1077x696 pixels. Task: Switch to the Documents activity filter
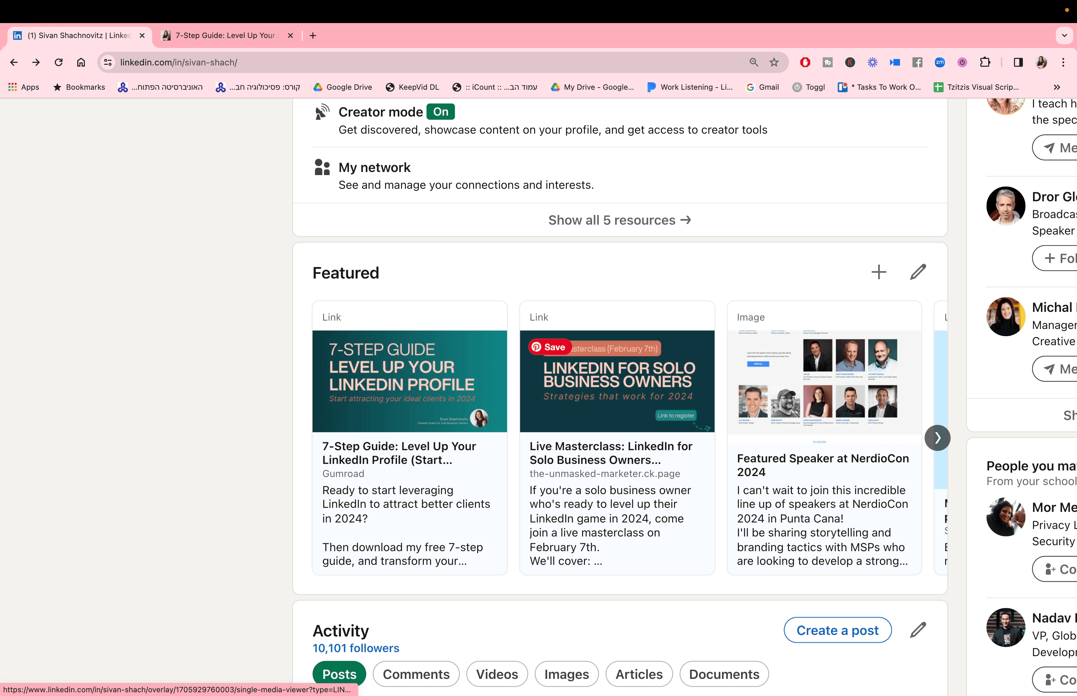[724, 674]
